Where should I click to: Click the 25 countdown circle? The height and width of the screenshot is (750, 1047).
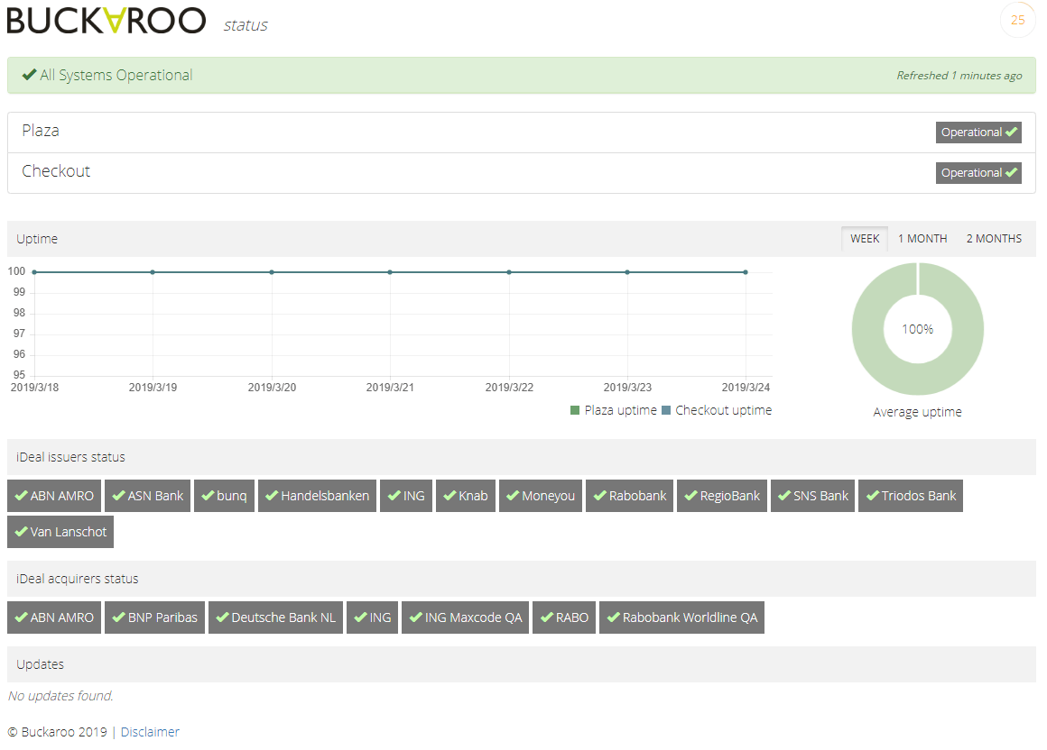pos(1017,20)
